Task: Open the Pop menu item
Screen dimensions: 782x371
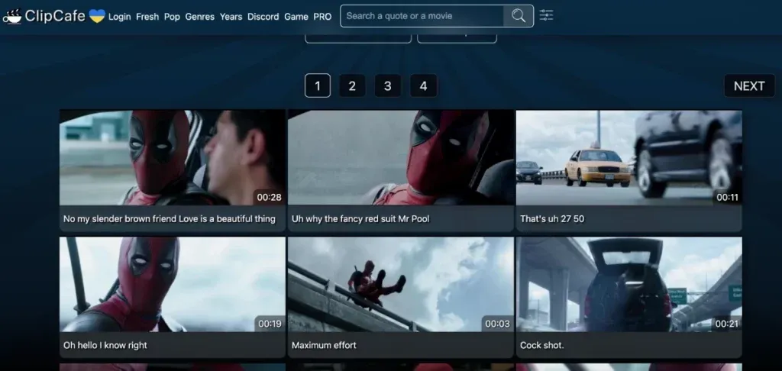Action: [172, 17]
